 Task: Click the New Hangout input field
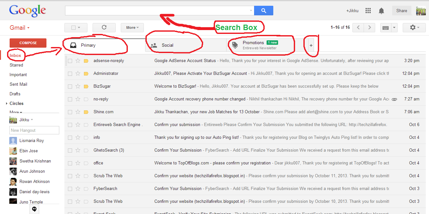click(34, 130)
